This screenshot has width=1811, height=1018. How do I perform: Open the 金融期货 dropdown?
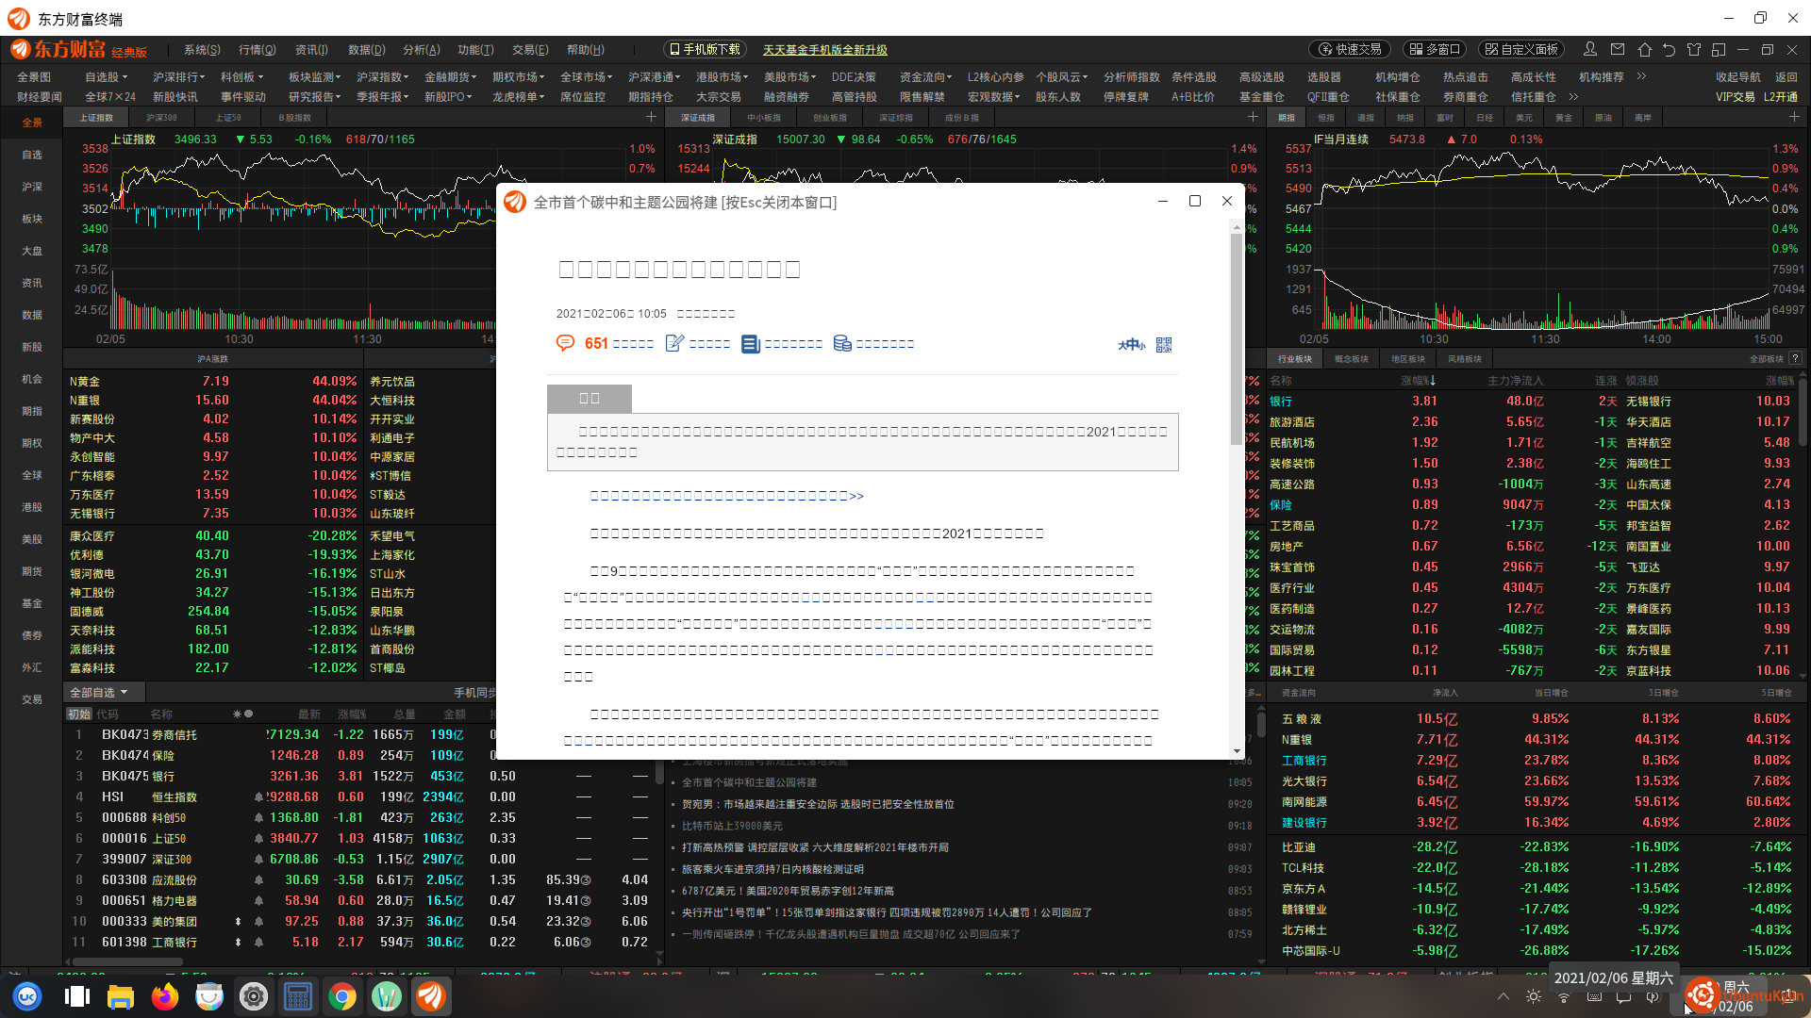tap(451, 77)
